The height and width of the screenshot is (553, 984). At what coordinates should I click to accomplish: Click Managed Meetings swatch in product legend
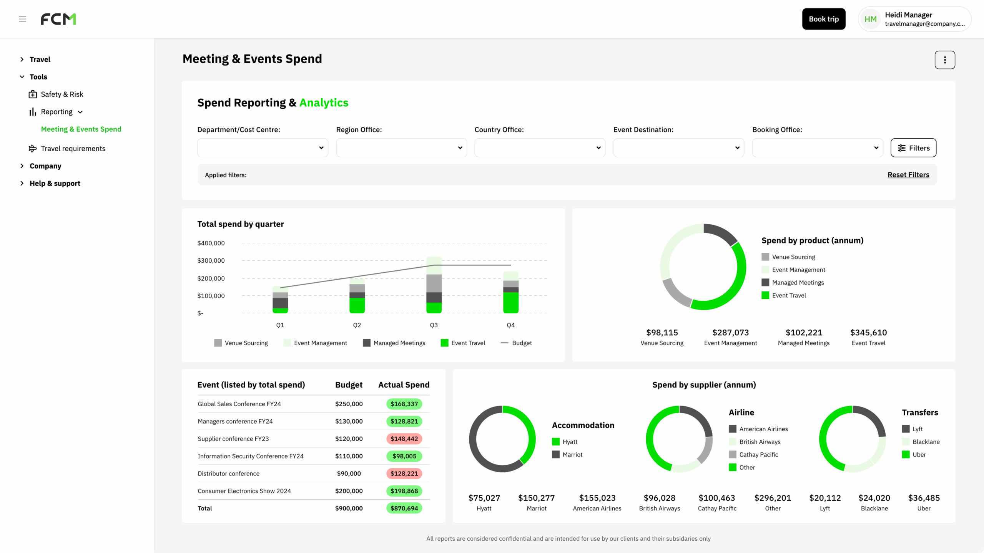tap(765, 283)
